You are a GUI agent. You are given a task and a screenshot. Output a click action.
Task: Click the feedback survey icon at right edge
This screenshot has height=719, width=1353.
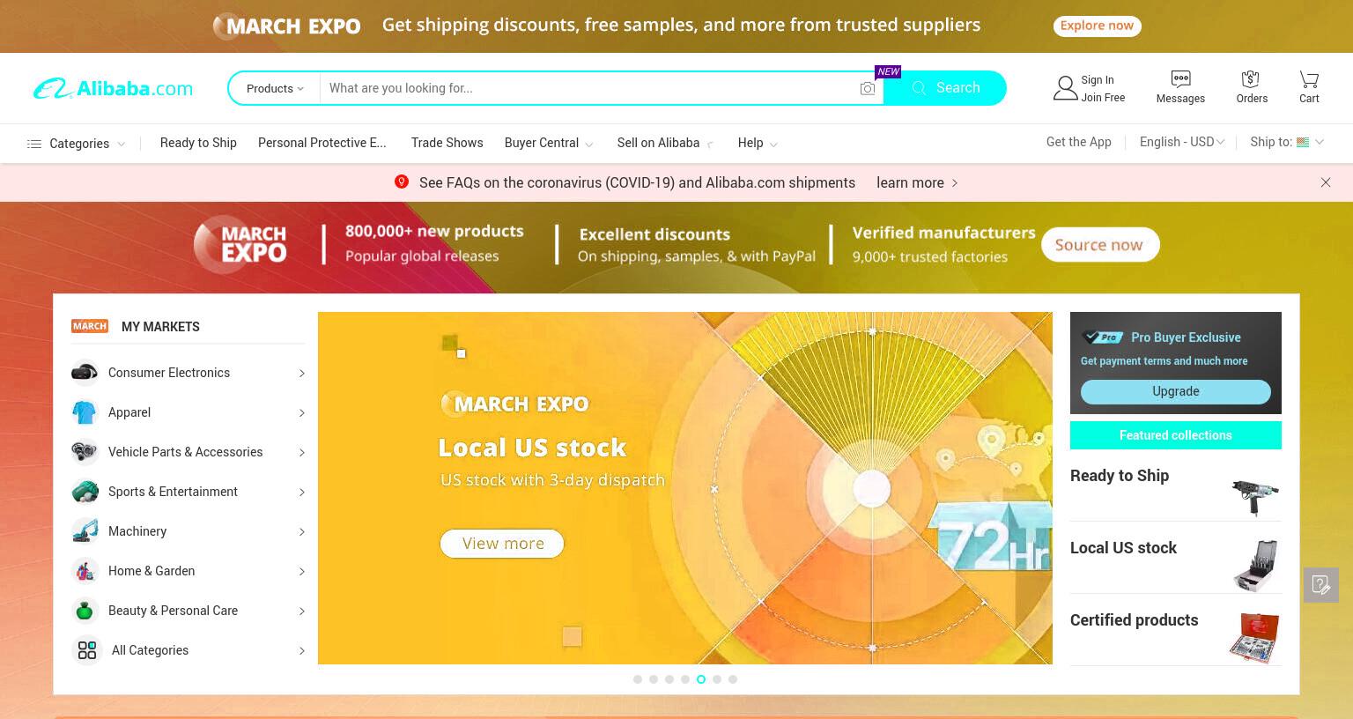click(1321, 585)
